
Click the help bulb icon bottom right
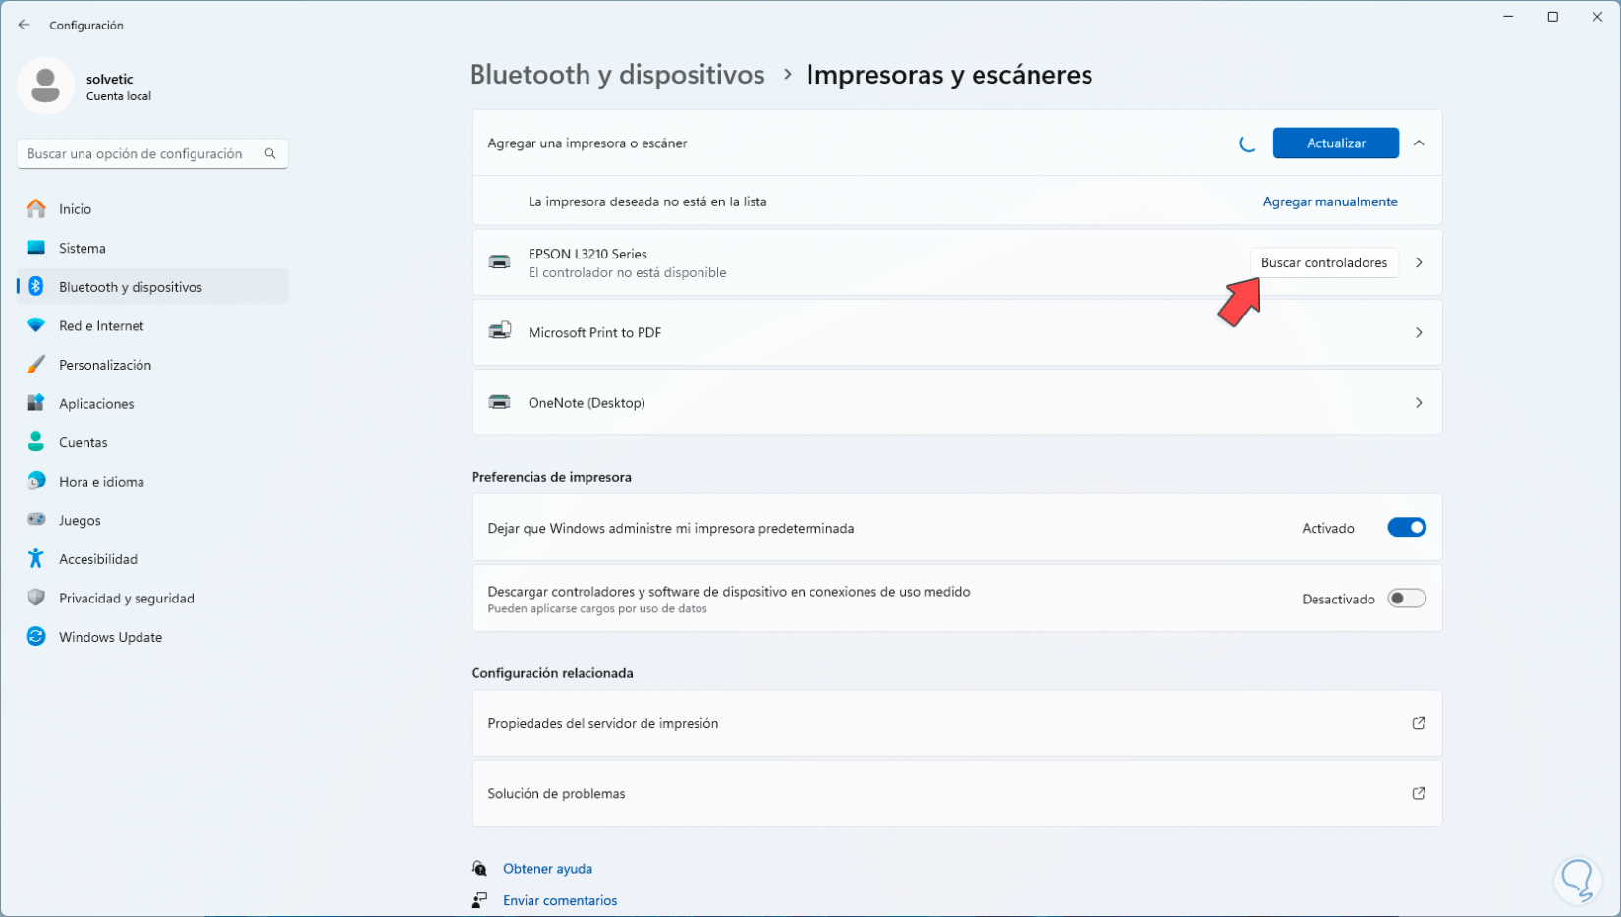(x=1576, y=880)
